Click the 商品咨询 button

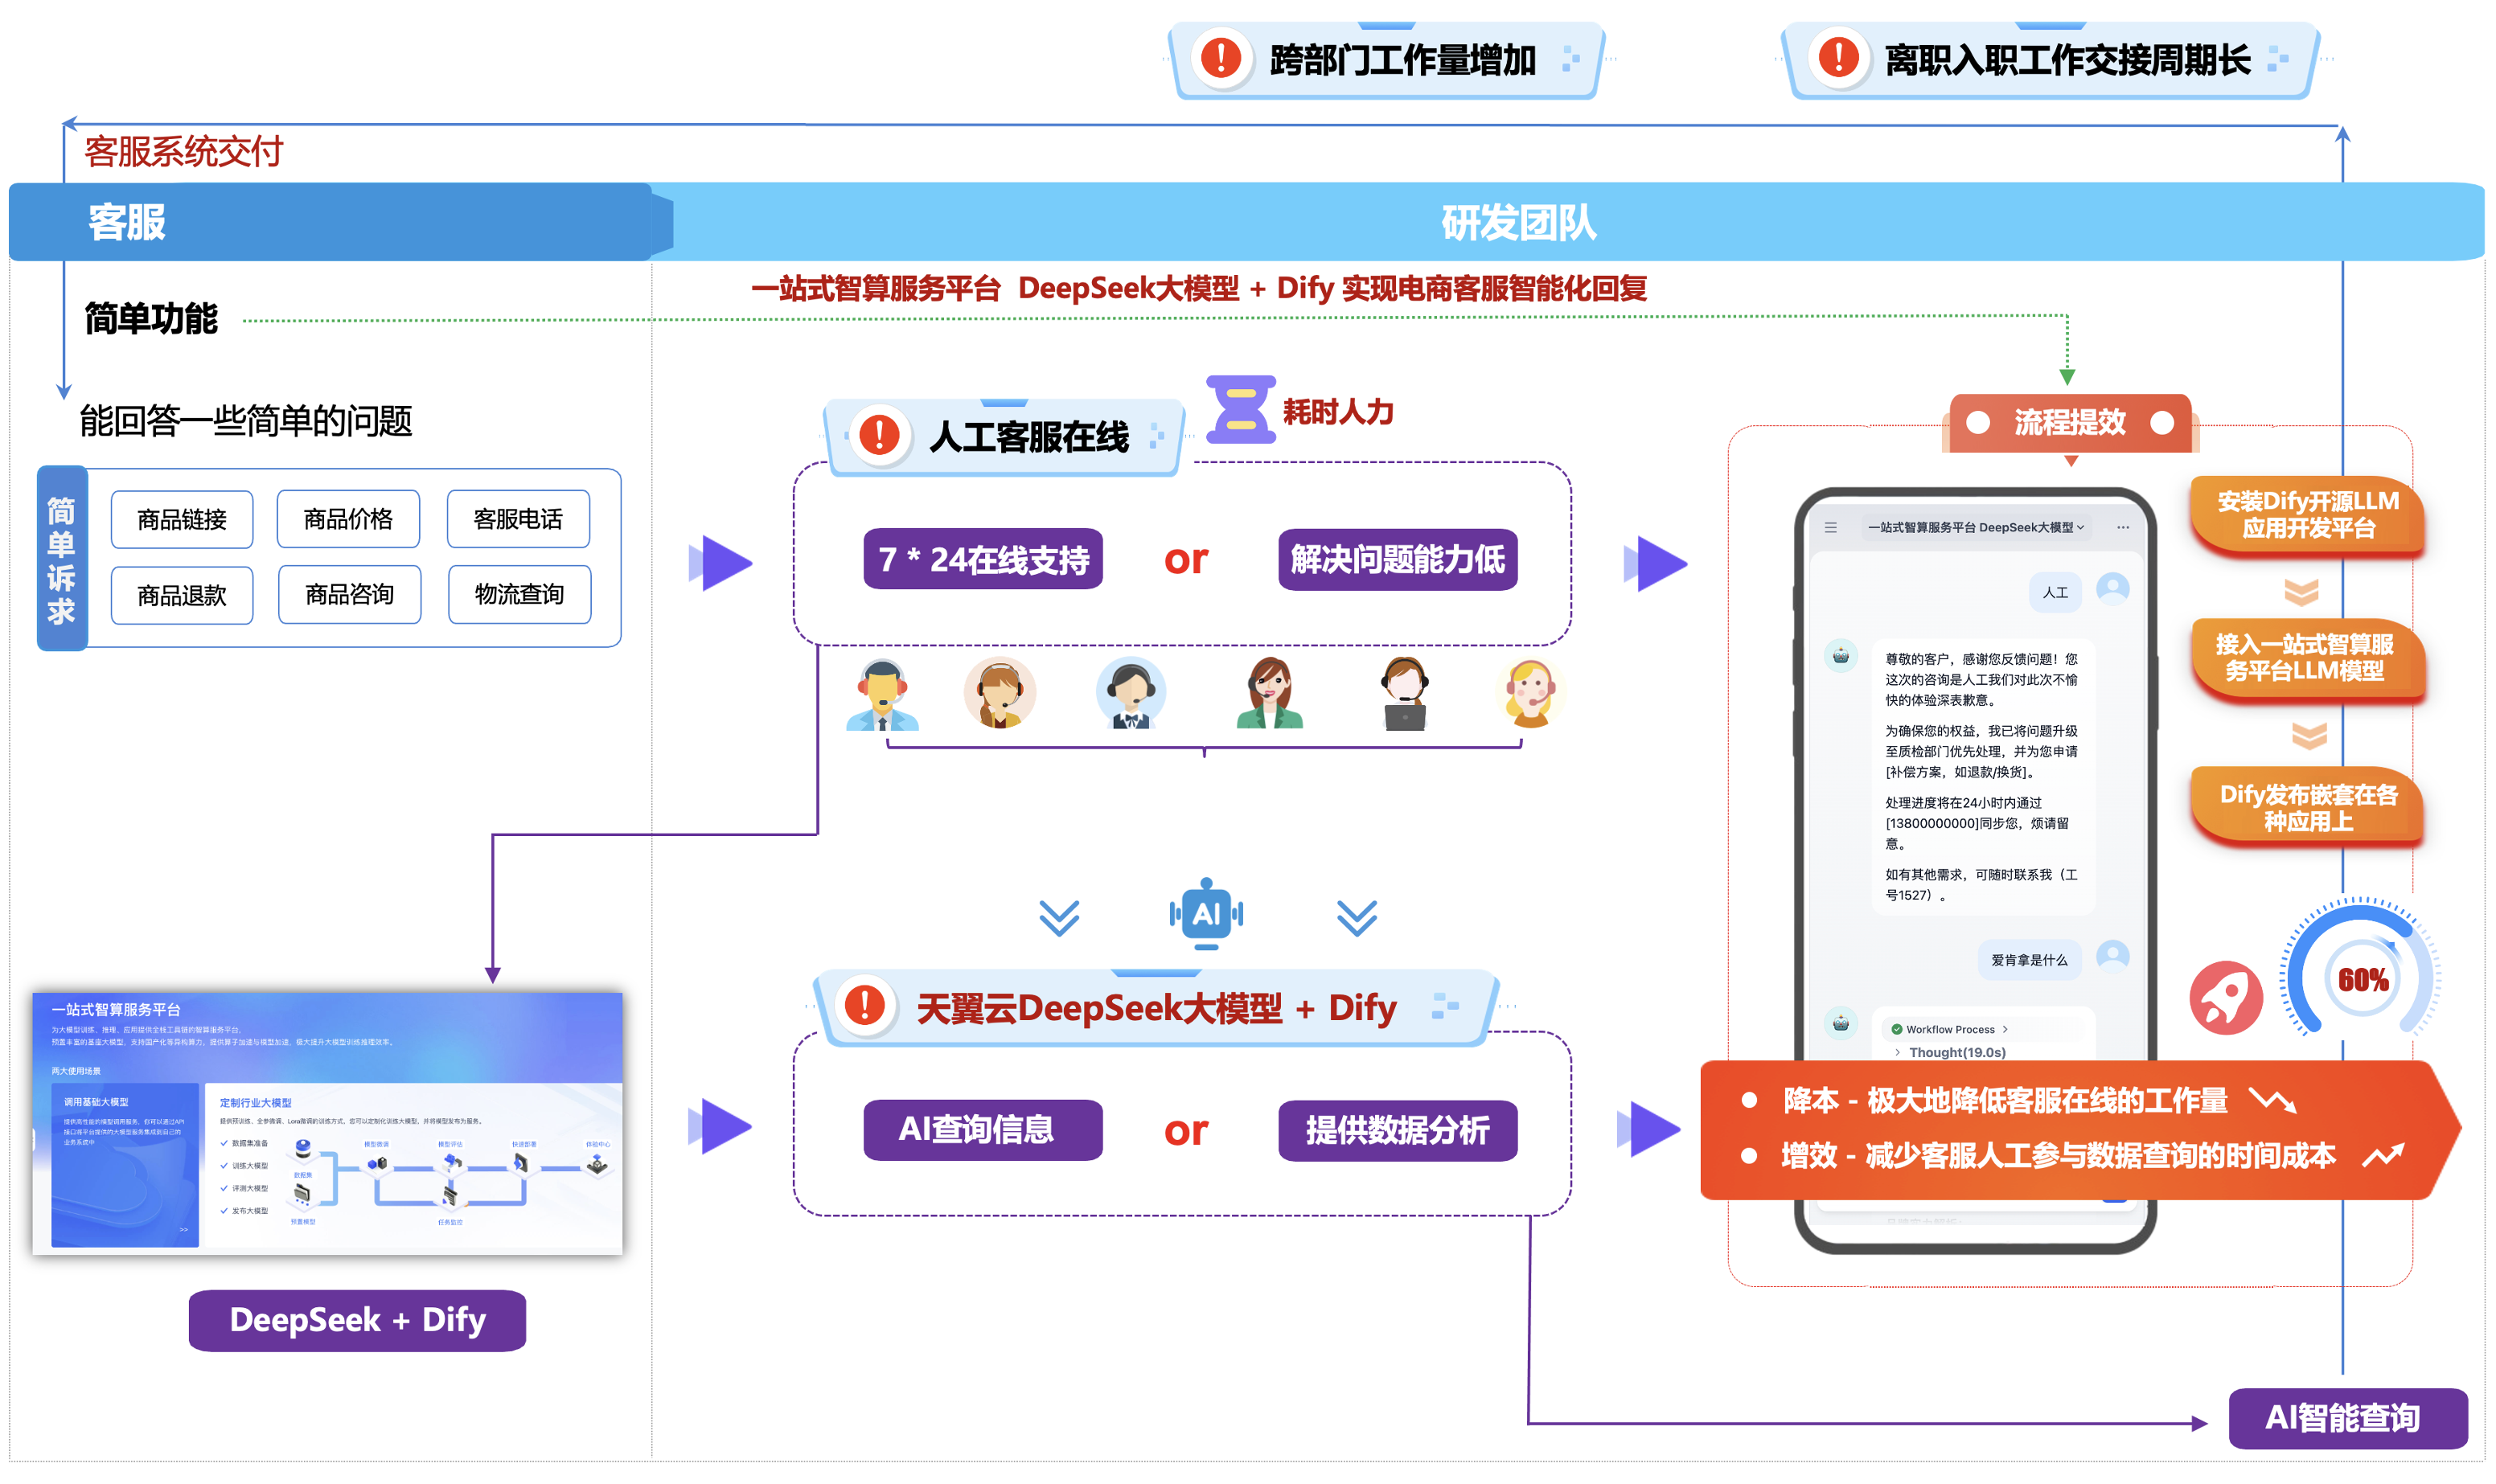348,594
